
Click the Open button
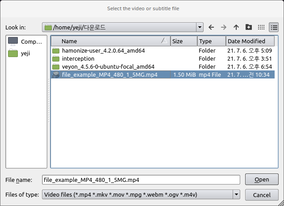tap(262, 180)
